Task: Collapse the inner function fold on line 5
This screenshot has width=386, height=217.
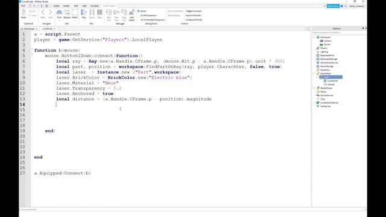Action: (32, 54)
